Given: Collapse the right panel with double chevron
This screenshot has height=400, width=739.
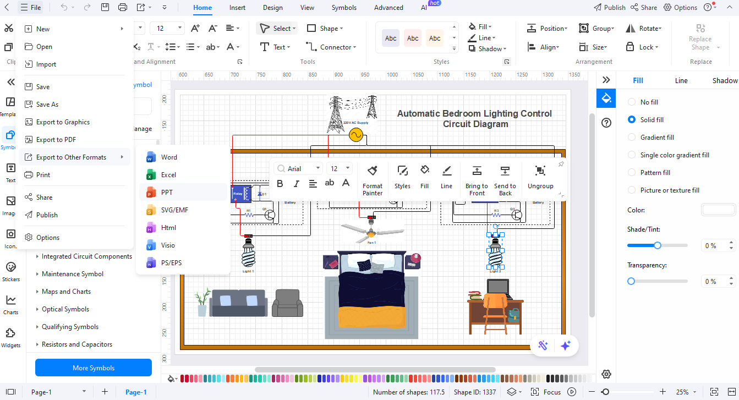Looking at the screenshot, I should [x=606, y=80].
